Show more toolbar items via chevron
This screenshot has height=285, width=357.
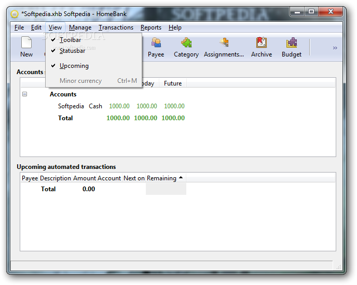coord(335,48)
